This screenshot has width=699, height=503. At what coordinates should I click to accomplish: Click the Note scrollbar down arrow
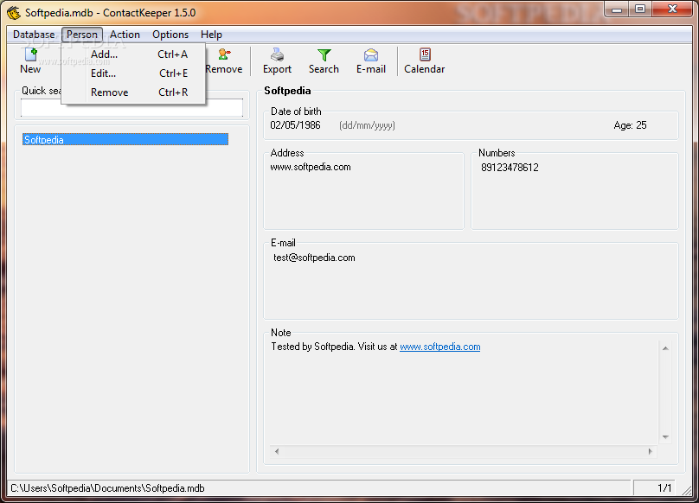665,437
